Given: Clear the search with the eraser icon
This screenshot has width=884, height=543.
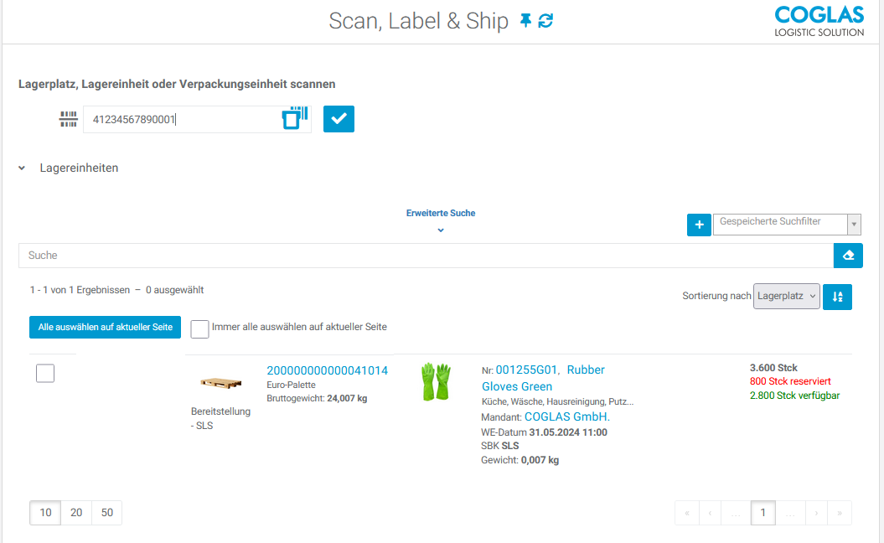Looking at the screenshot, I should (x=848, y=256).
